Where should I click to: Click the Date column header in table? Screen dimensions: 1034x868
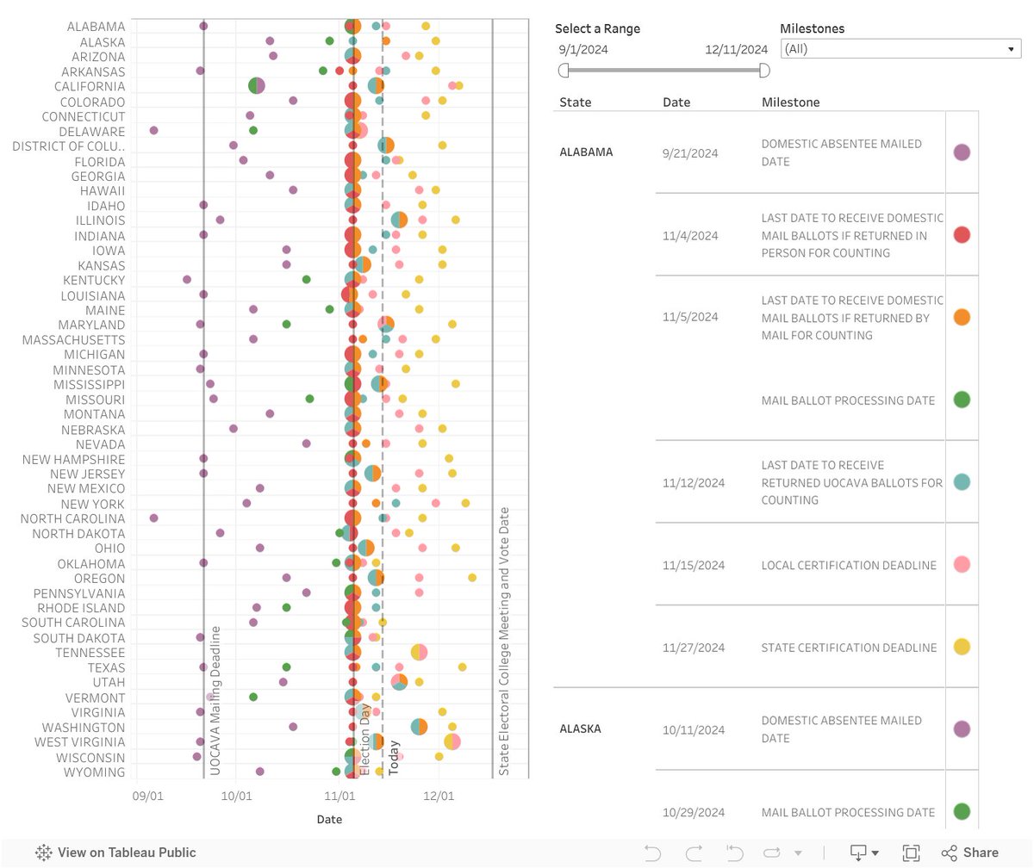point(676,102)
